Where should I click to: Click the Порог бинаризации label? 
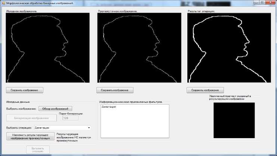pyautogui.click(x=71, y=114)
